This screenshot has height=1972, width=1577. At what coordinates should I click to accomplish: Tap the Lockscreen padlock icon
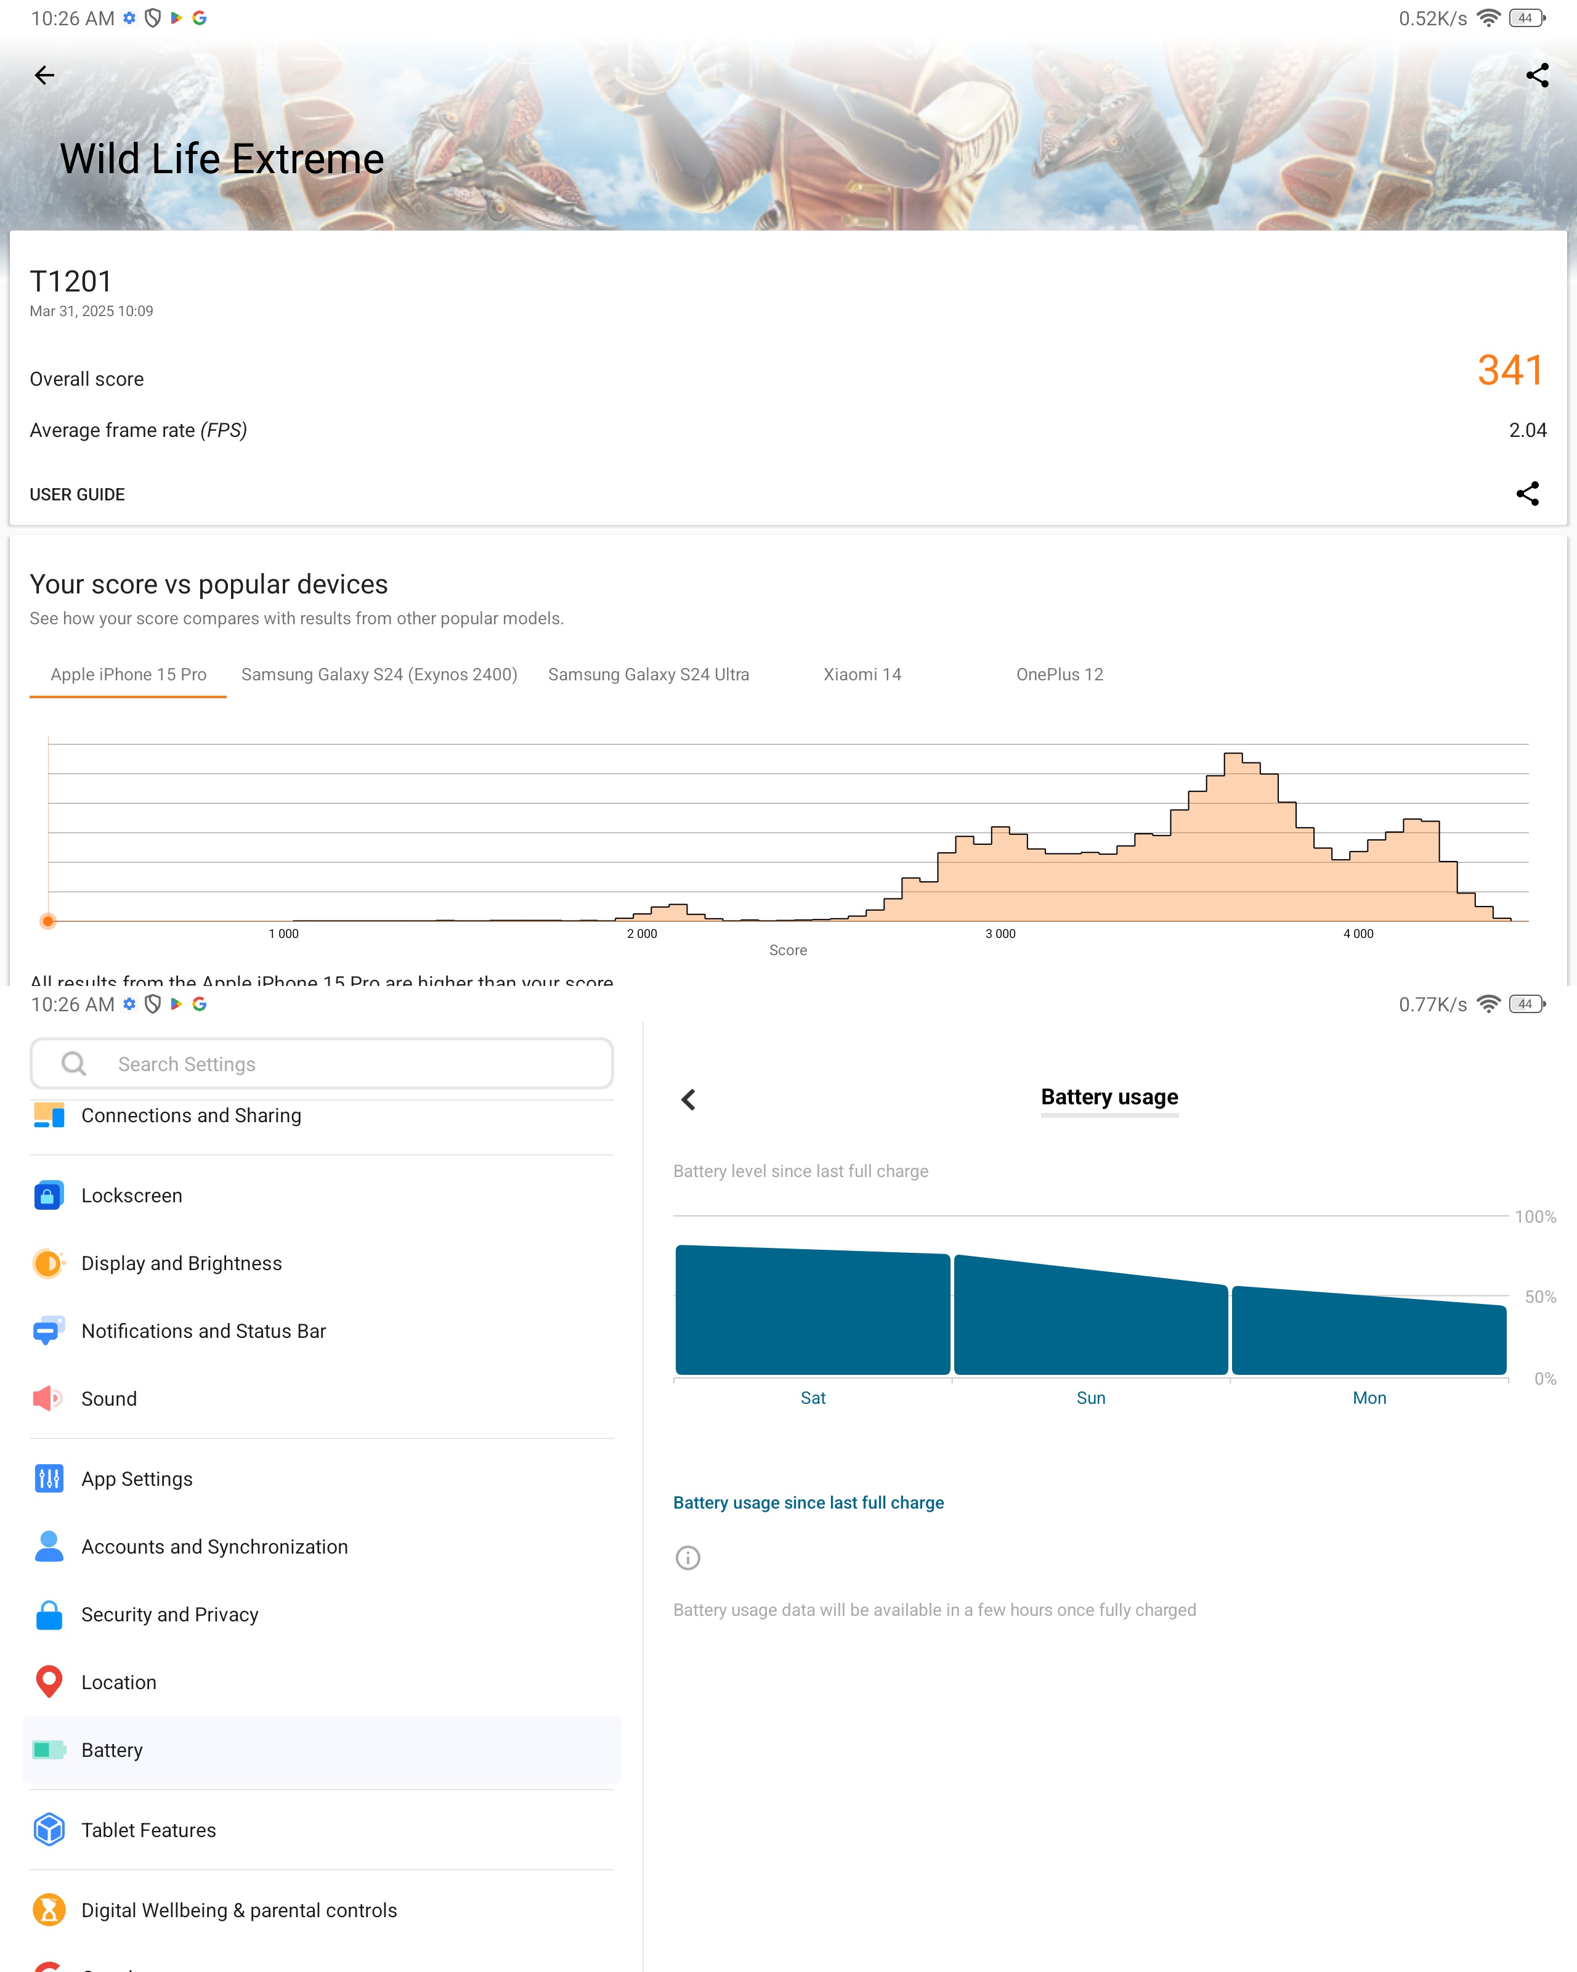[x=49, y=1196]
